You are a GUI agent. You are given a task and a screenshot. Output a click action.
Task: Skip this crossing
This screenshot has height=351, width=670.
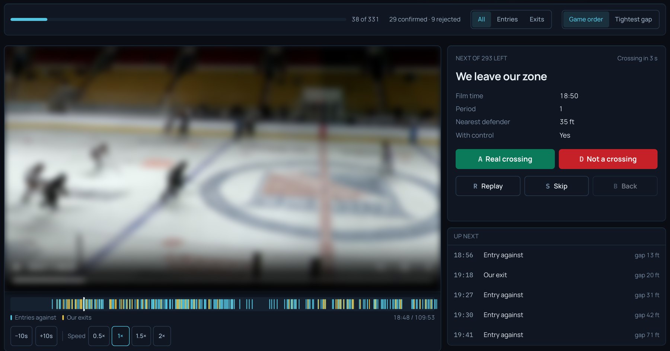[x=556, y=186]
